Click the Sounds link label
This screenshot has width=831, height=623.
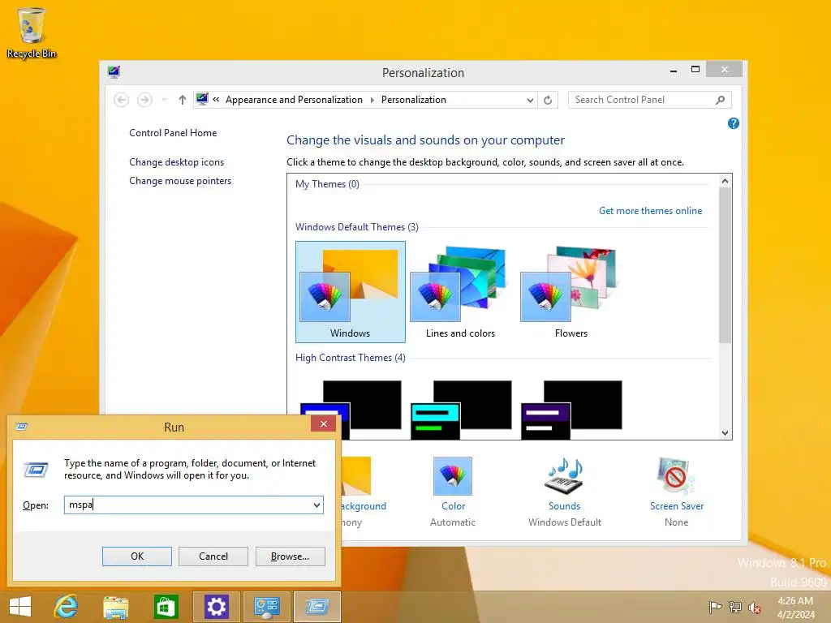pos(565,506)
